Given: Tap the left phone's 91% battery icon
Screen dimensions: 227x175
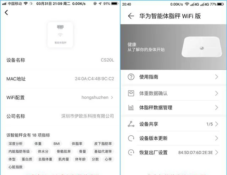Looking at the screenshot, I should tap(115, 4).
